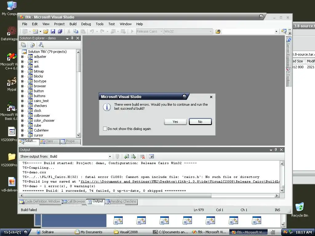Click the Clear All output icon
This screenshot has width=315, height=236.
click(142, 156)
